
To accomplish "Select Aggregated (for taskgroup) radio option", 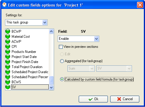I will click(62, 61).
